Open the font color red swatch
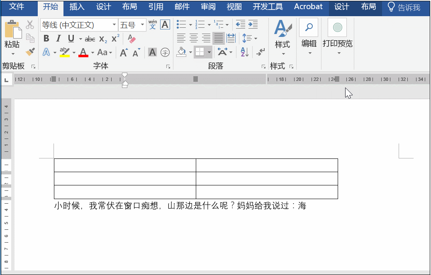431x275 pixels. [83, 52]
